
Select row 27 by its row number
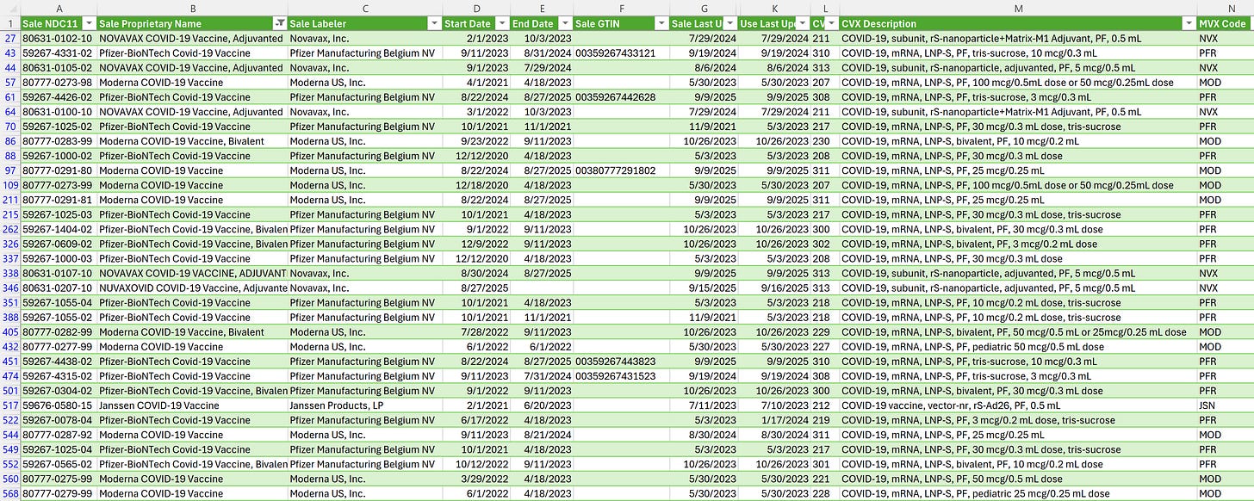point(9,39)
